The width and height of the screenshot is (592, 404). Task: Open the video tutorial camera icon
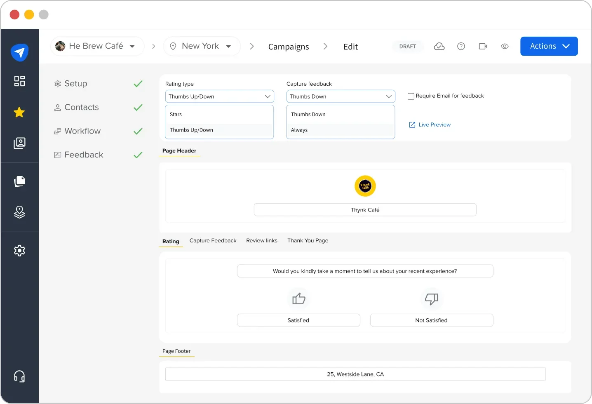pos(483,46)
